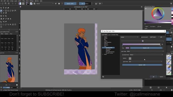Viewport: 173px width, 97px height.
Task: Confirm the filter layer with OK
Action: 154,77
